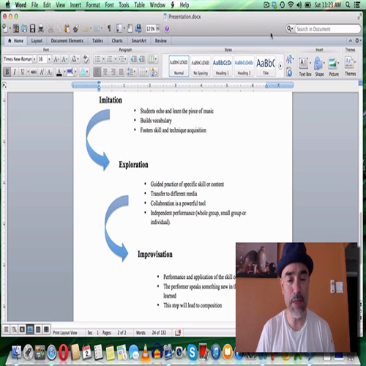Open the Format menu in menu bar

point(93,5)
